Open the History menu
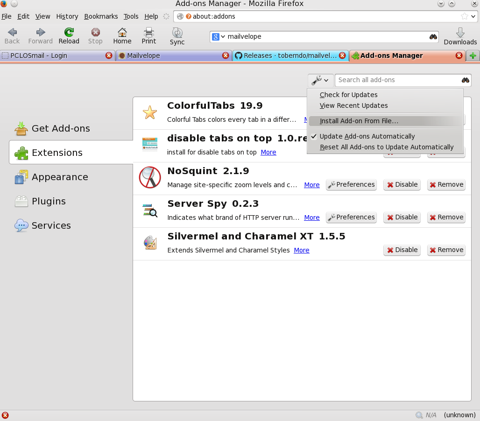The width and height of the screenshot is (480, 421). coord(67,16)
